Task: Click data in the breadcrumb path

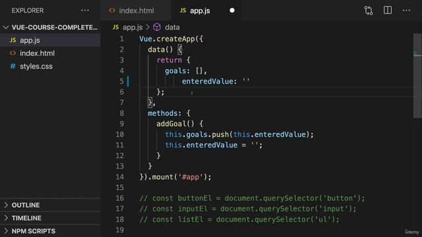Action: pos(172,27)
